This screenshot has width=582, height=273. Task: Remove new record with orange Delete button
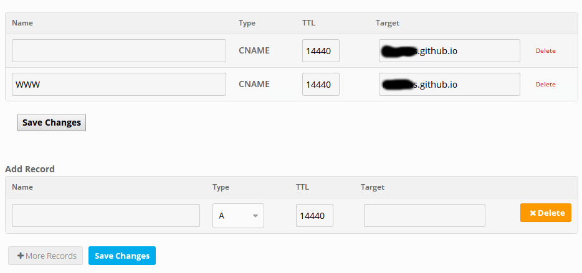click(546, 213)
